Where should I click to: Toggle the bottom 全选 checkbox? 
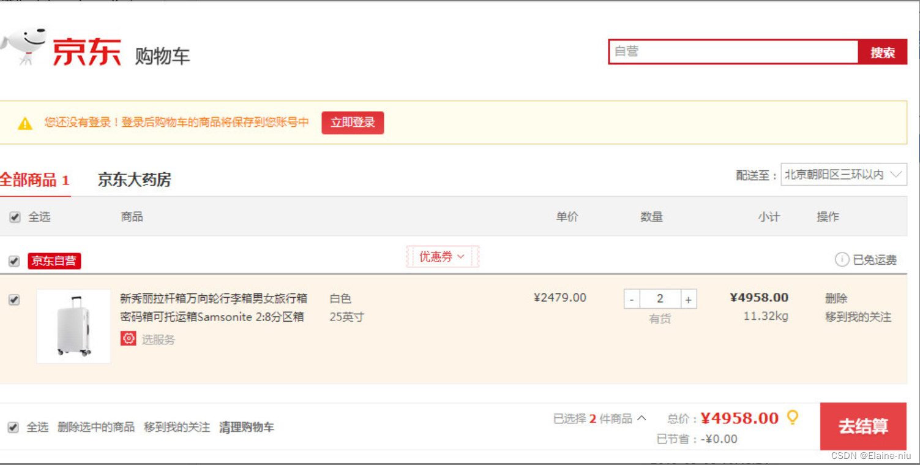(x=13, y=427)
